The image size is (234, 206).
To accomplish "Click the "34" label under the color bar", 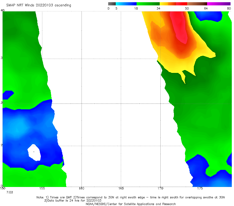I will click(x=158, y=8).
